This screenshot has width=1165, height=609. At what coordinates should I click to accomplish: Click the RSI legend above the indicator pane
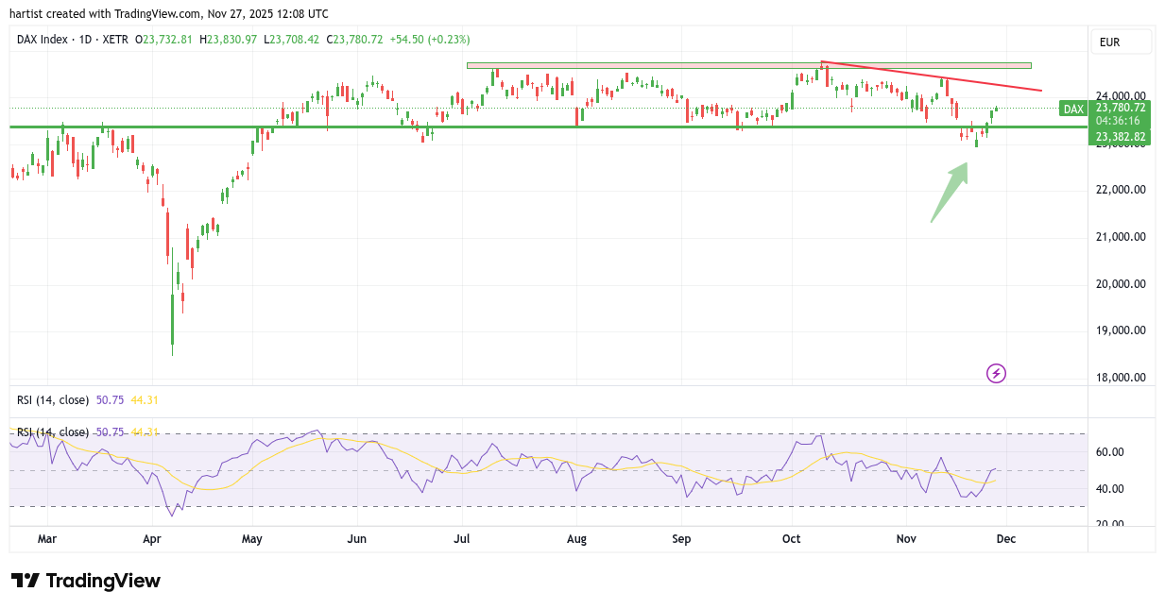[x=53, y=400]
